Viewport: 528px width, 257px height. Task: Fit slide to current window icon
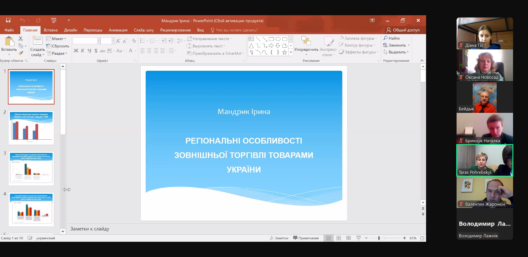tap(422, 238)
